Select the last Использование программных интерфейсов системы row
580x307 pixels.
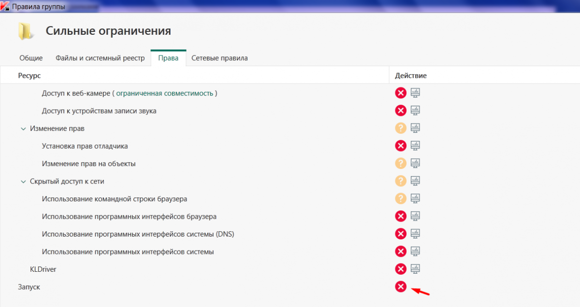click(290, 251)
